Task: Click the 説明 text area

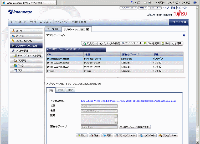Action: pyautogui.click(x=98, y=119)
